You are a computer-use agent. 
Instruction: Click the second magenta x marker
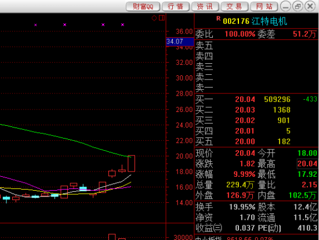click(65, 24)
